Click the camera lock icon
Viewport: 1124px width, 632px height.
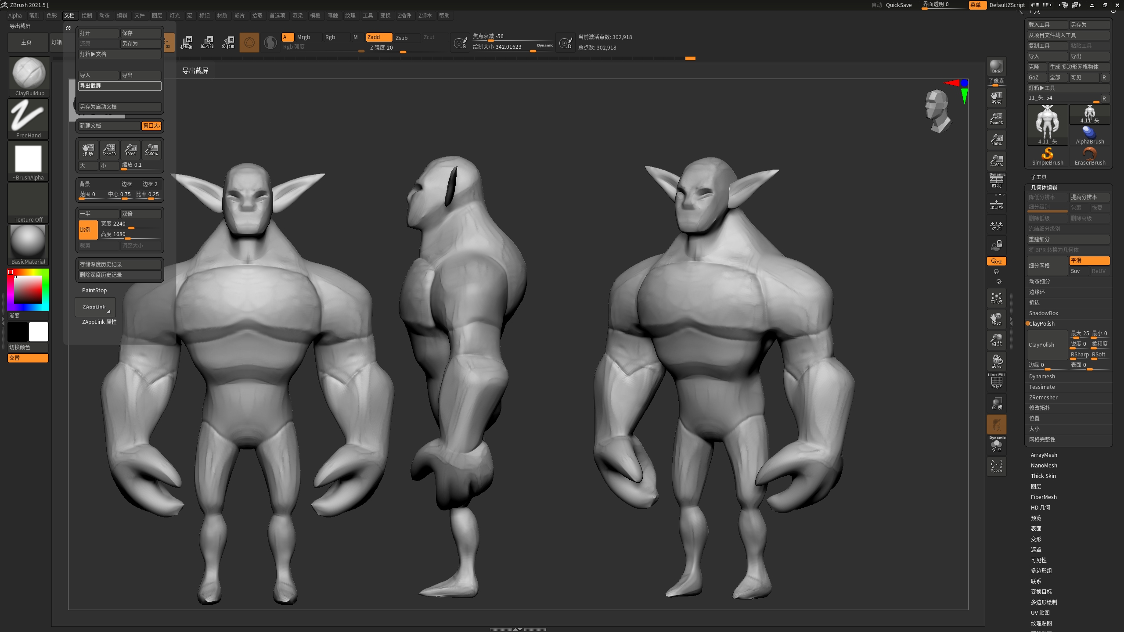(x=996, y=245)
